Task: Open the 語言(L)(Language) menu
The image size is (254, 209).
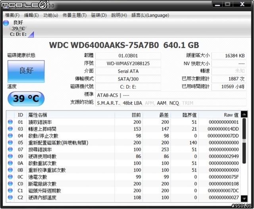Action: (x=150, y=15)
